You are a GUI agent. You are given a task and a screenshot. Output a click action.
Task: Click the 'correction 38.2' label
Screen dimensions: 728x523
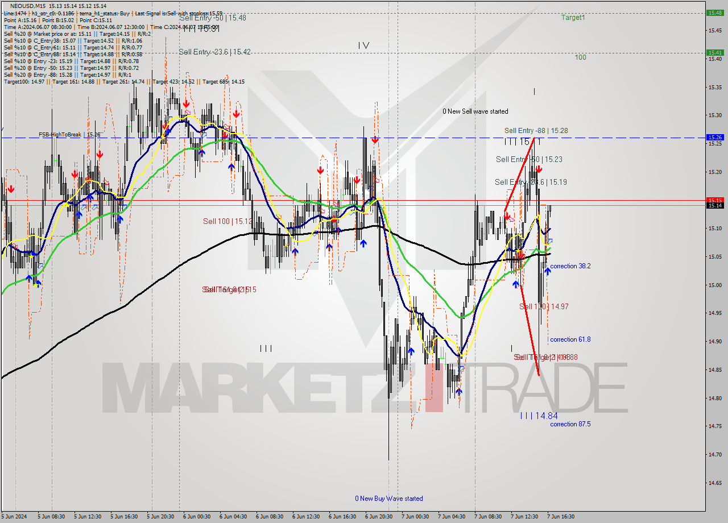pos(570,266)
